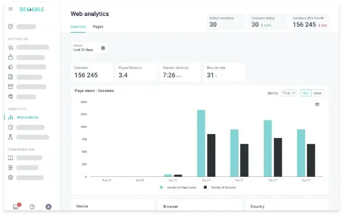Switch to the Pages tab
343x216 pixels.
(98, 27)
